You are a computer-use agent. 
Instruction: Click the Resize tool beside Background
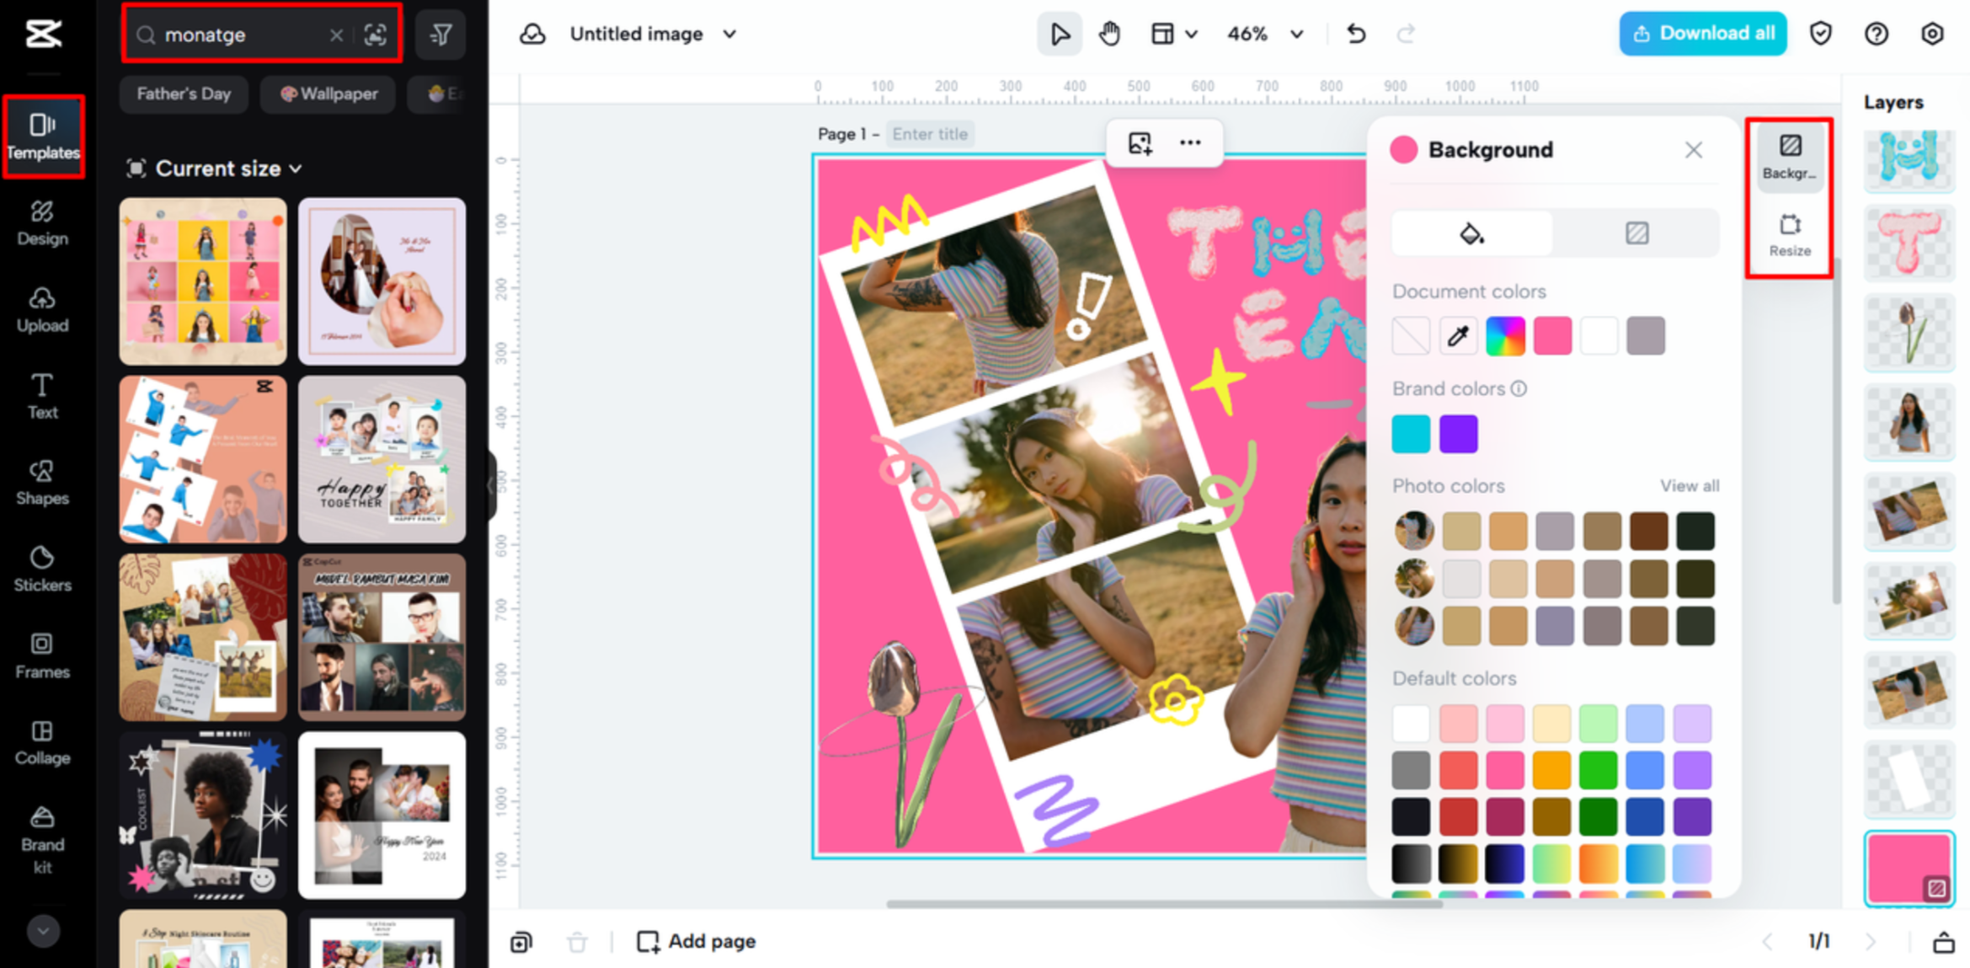(x=1789, y=233)
